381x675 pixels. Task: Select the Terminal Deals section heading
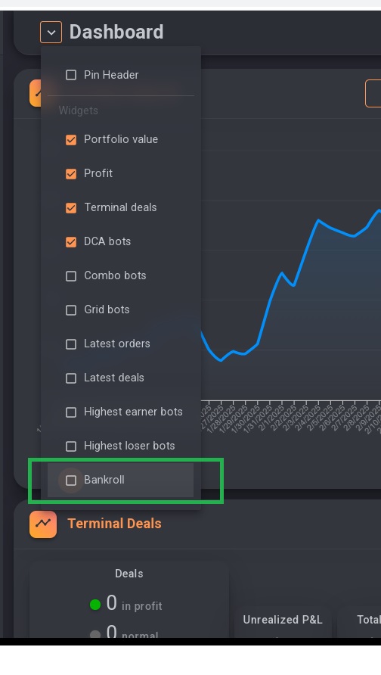pos(114,524)
